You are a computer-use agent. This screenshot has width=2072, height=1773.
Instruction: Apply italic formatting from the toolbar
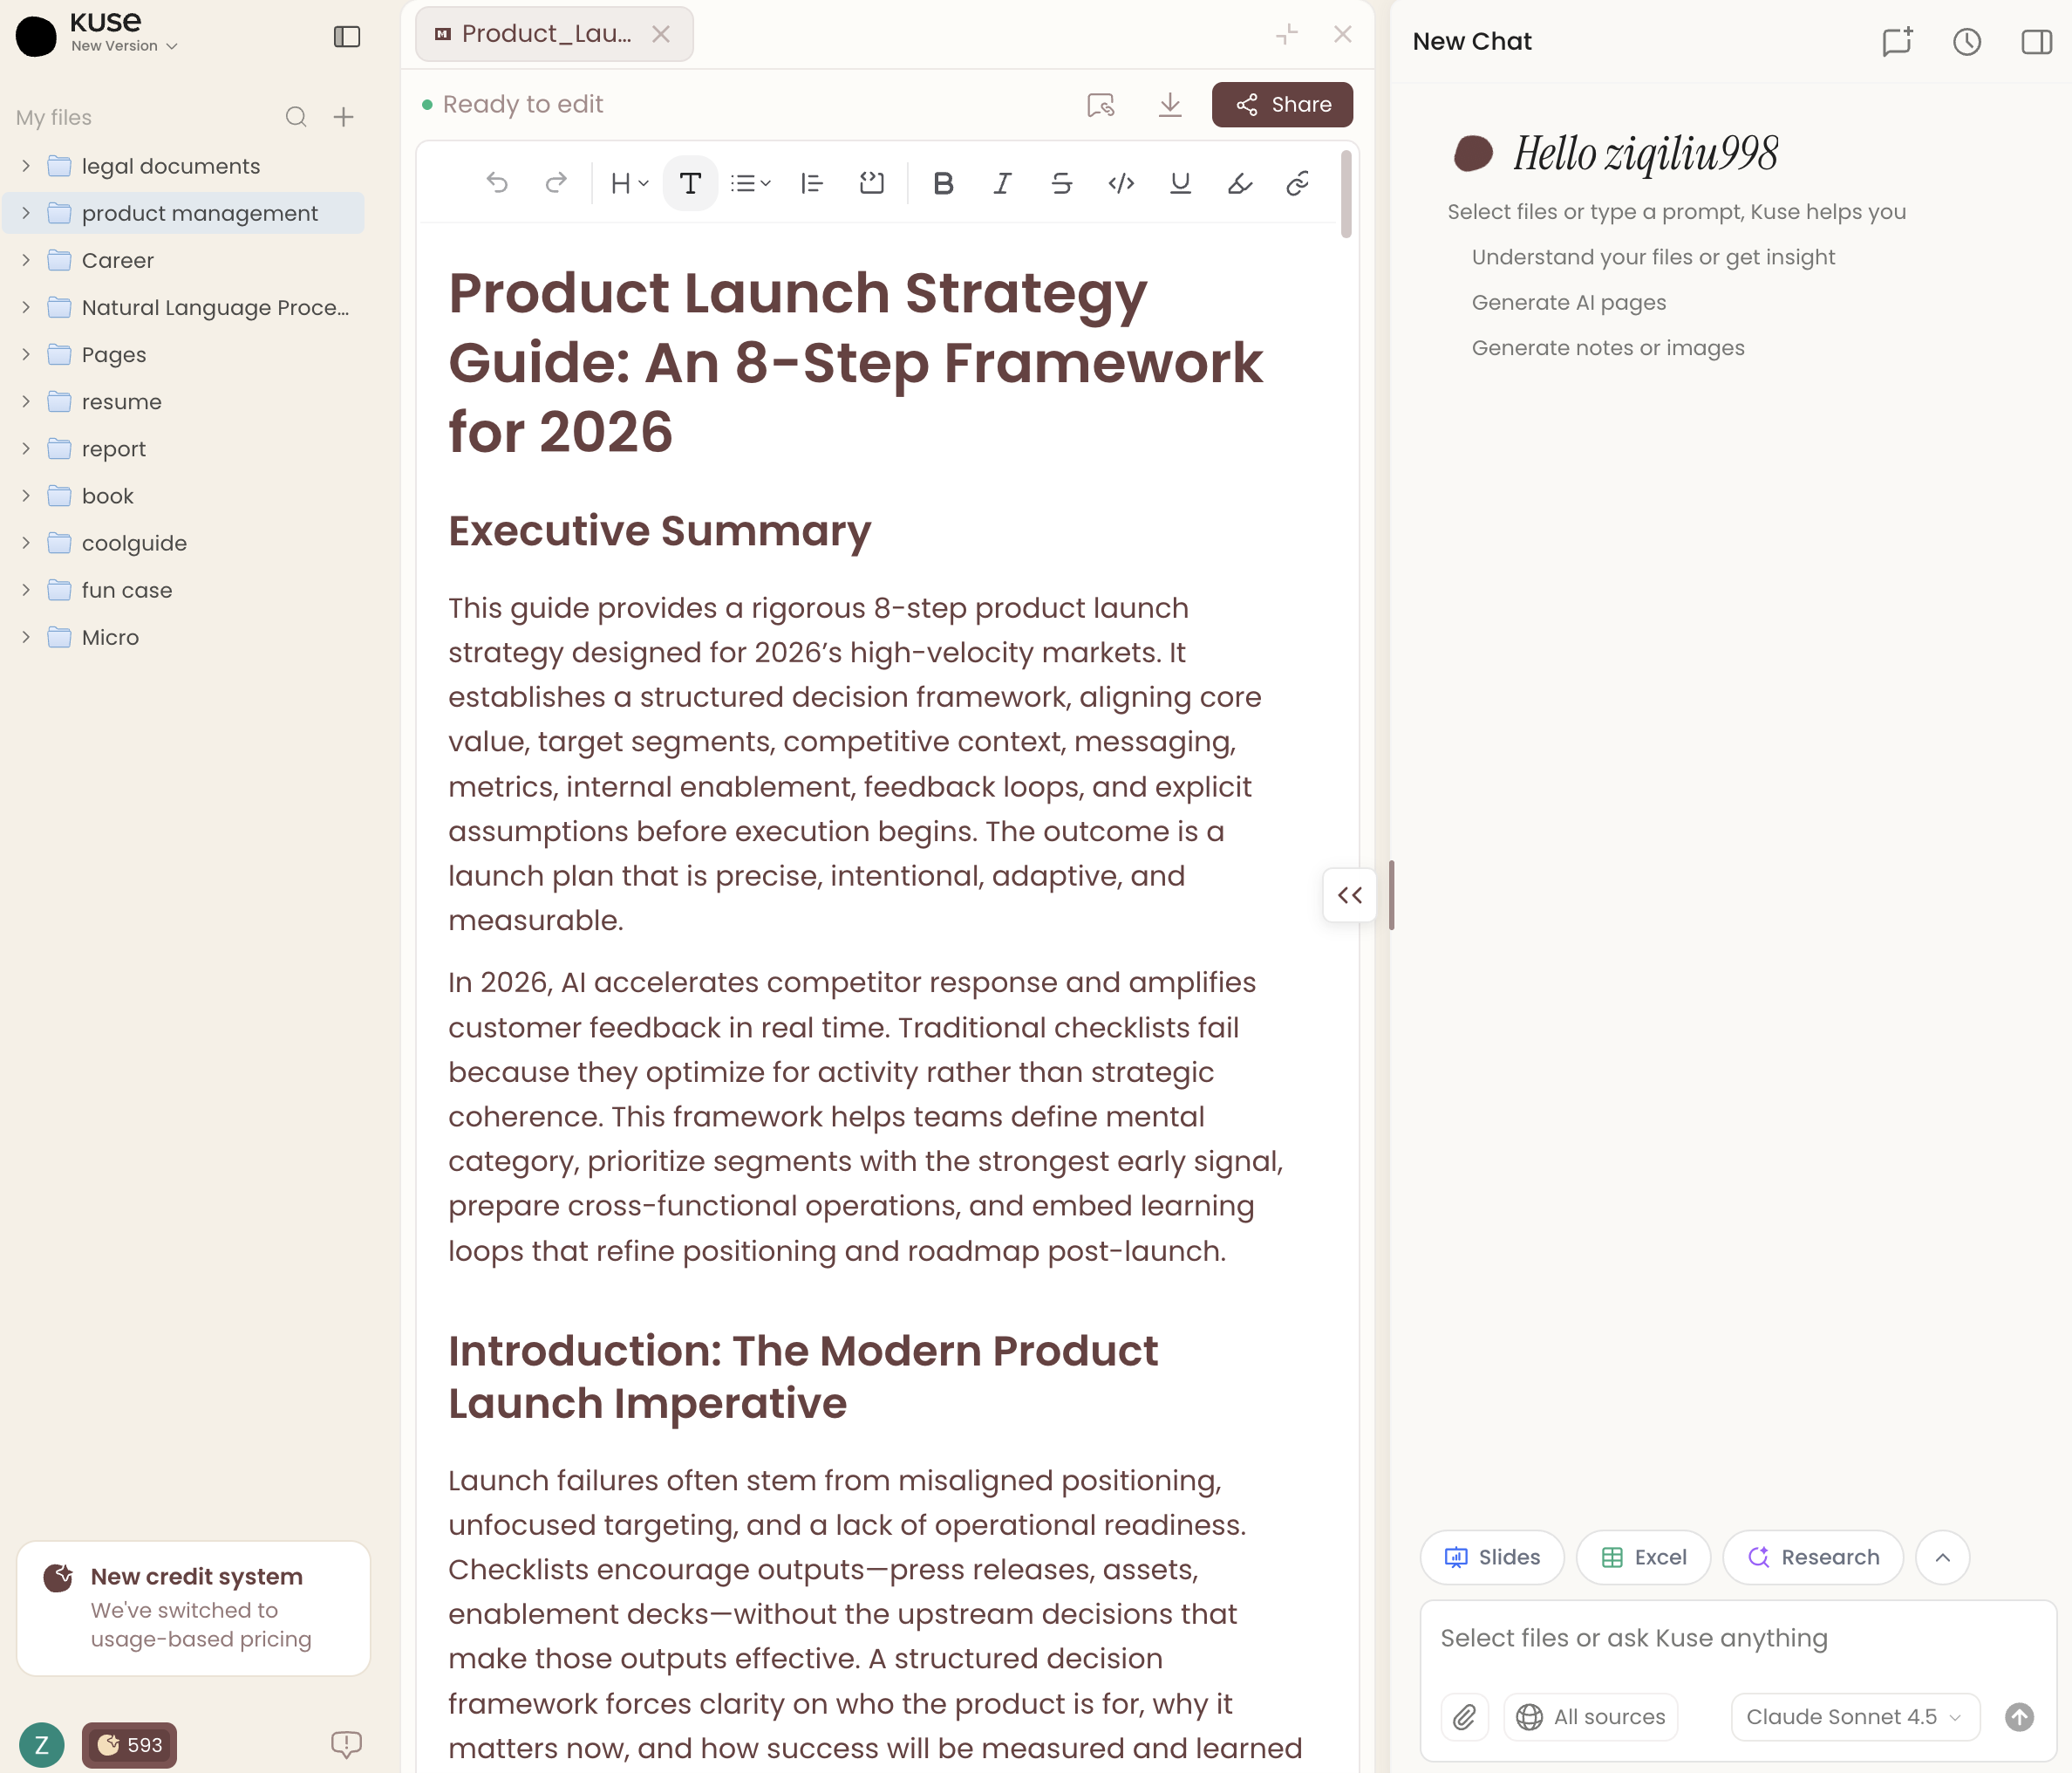(1002, 183)
